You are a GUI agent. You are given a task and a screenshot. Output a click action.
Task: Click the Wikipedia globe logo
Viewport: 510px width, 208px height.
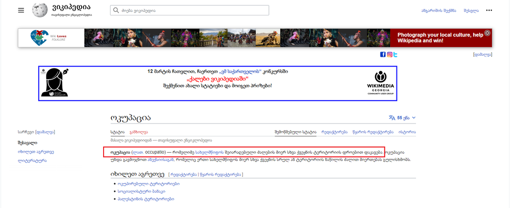pyautogui.click(x=40, y=10)
